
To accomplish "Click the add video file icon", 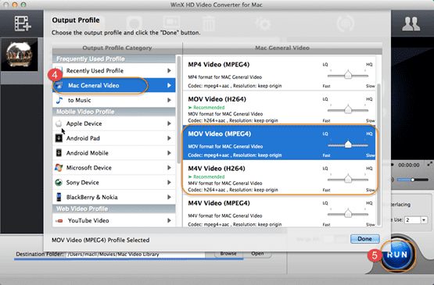I will click(x=23, y=23).
